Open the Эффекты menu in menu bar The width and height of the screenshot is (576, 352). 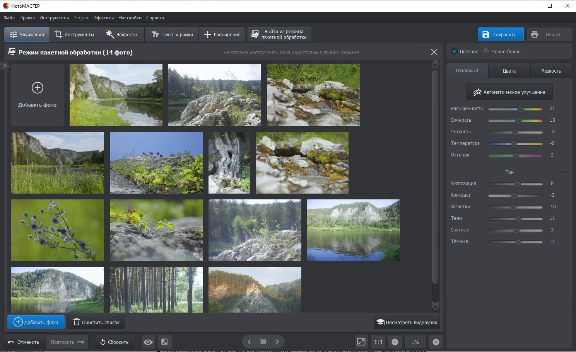[x=104, y=18]
